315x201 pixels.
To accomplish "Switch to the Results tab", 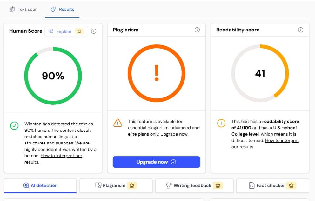I will tap(63, 9).
